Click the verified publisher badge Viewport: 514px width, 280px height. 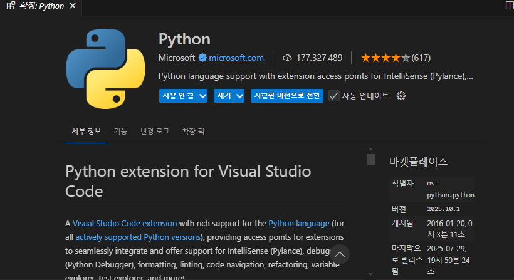(202, 58)
